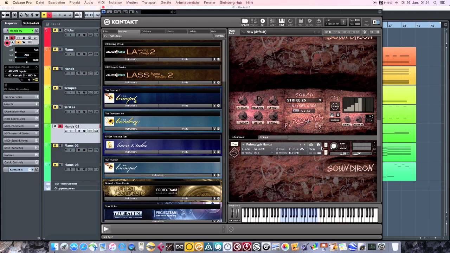Click the red record enable button in Inspector
The image size is (450, 253).
pos(7,43)
